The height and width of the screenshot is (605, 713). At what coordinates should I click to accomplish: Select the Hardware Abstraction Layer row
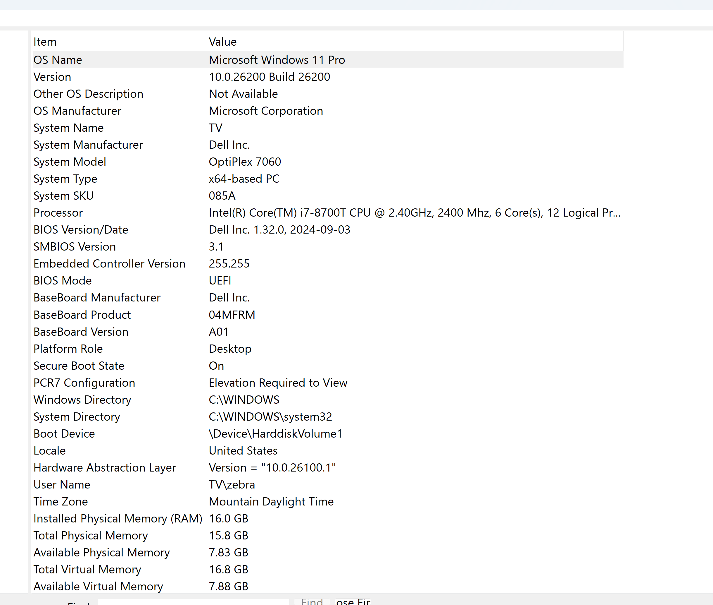point(328,467)
